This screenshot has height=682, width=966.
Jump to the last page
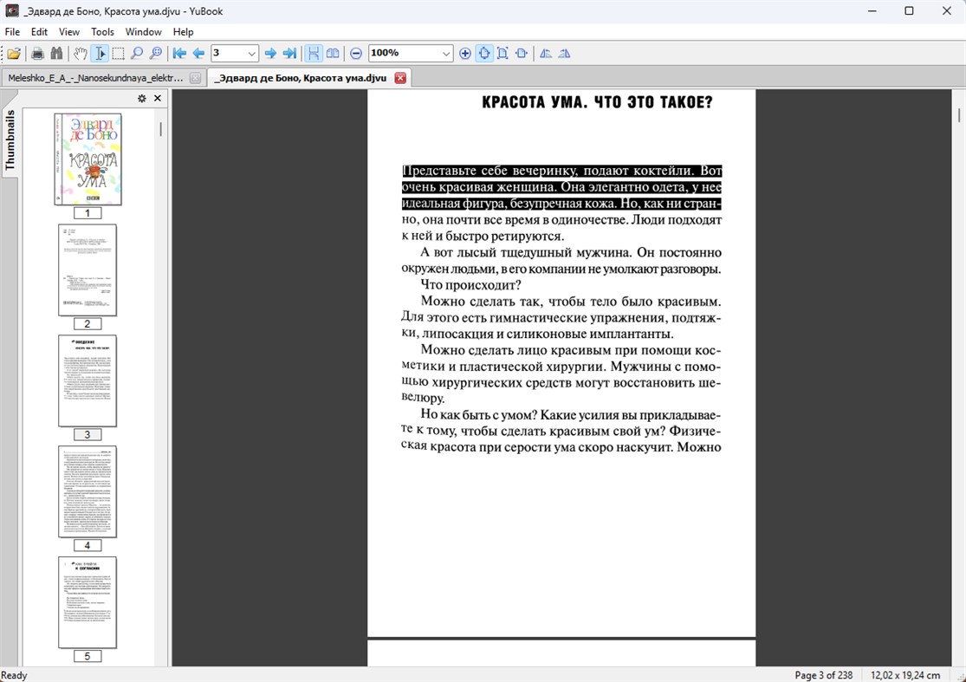point(289,54)
